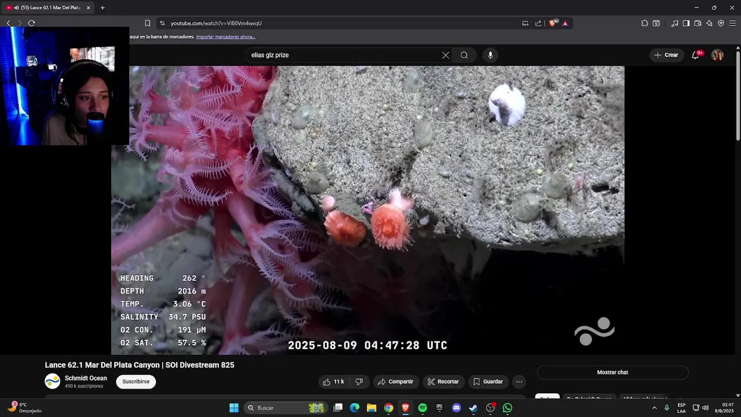This screenshot has height=417, width=741.
Task: Open Discord from taskbar
Action: click(x=456, y=408)
